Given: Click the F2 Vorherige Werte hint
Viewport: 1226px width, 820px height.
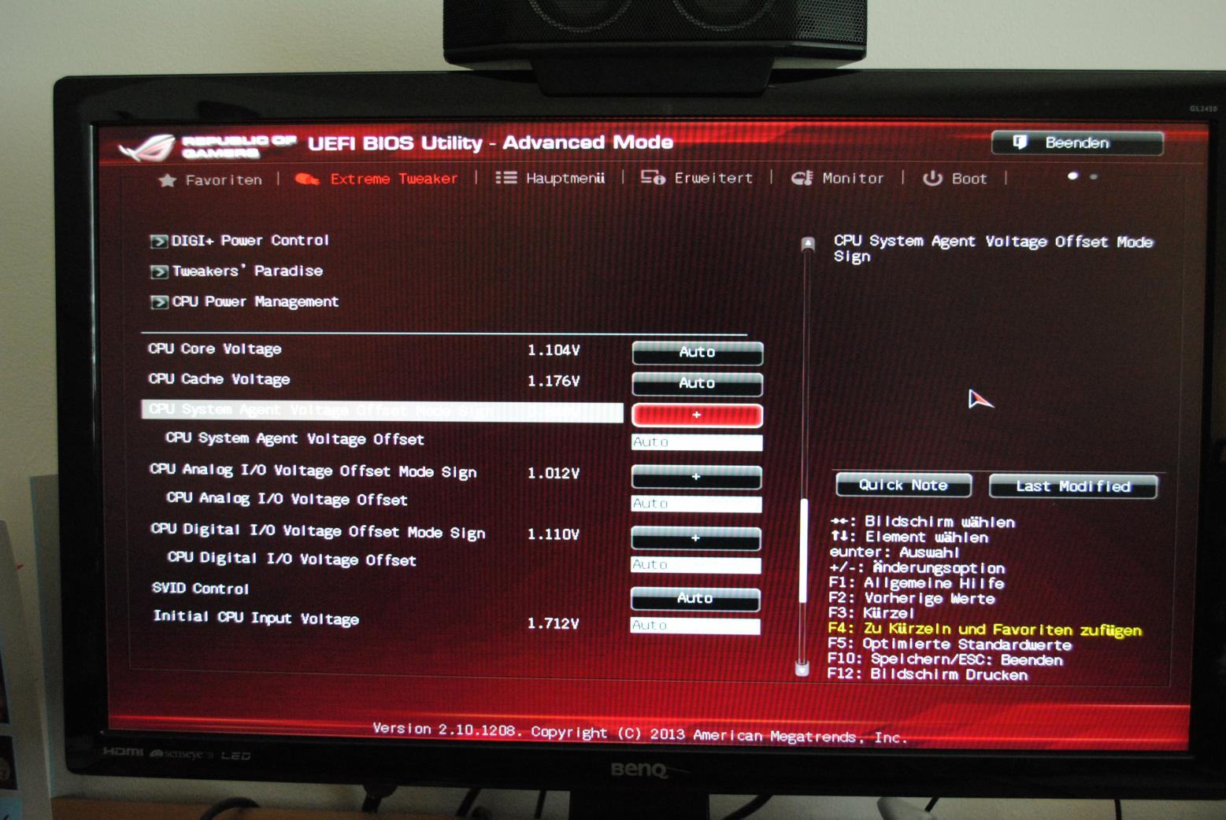Looking at the screenshot, I should click(912, 598).
